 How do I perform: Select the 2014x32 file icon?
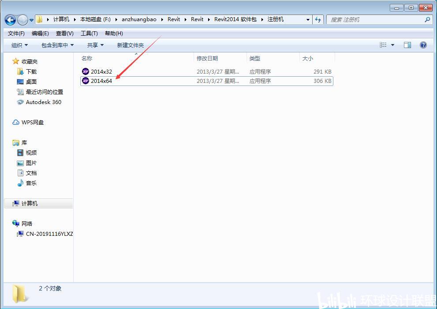pos(86,71)
